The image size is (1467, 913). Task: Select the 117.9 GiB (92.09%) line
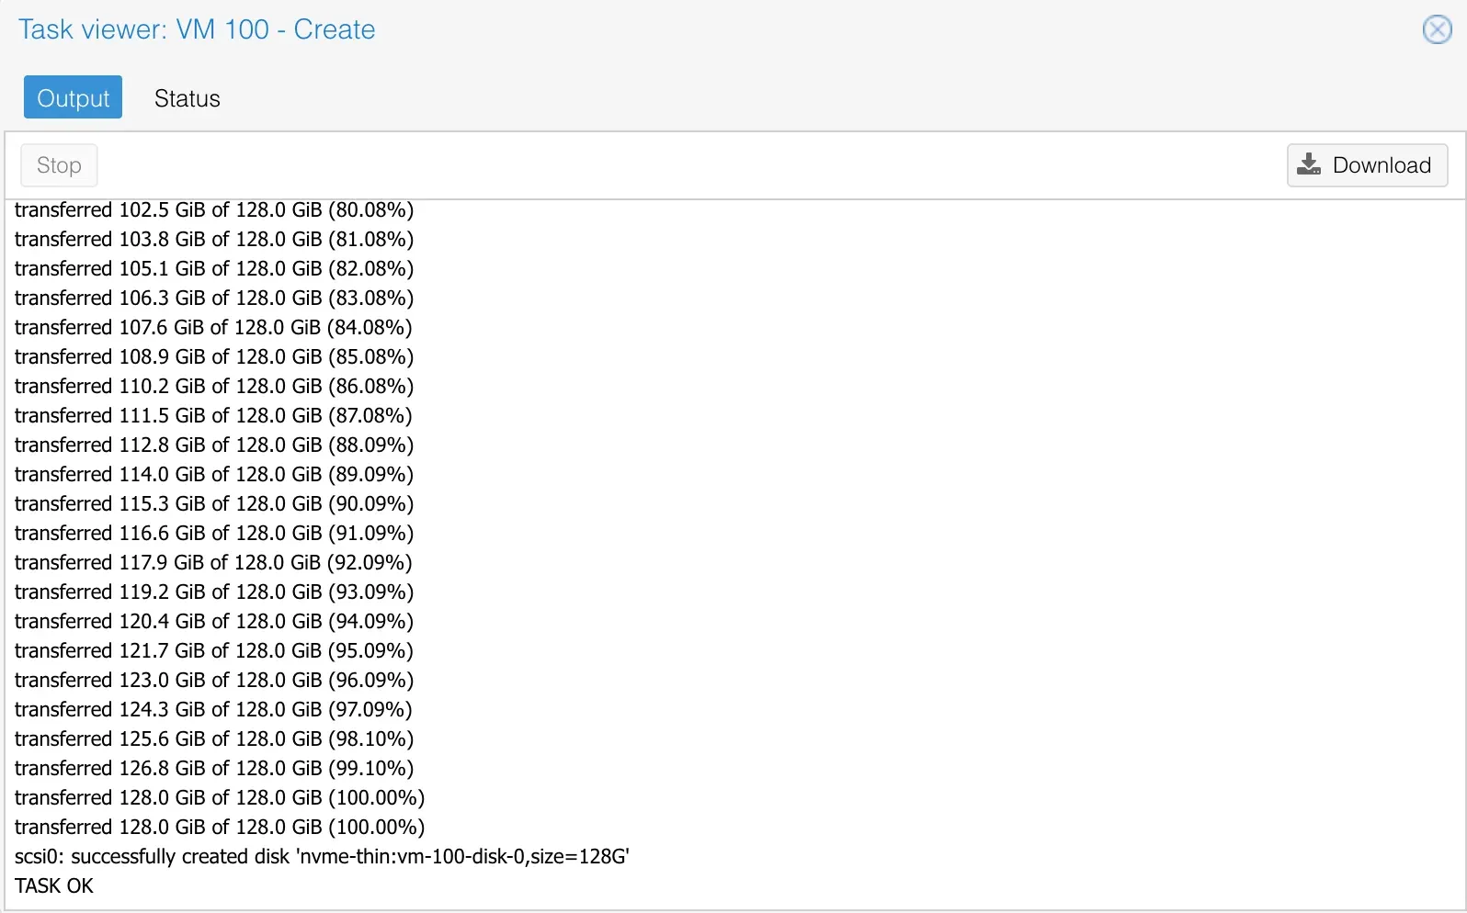213,562
